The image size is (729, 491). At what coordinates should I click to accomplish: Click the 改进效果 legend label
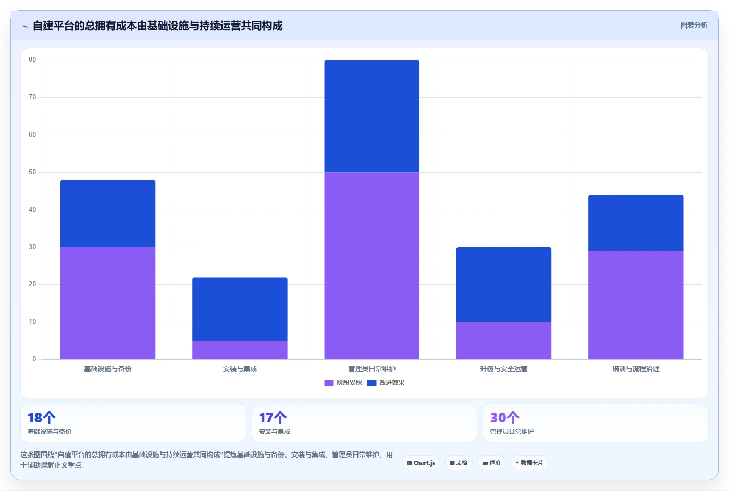392,383
